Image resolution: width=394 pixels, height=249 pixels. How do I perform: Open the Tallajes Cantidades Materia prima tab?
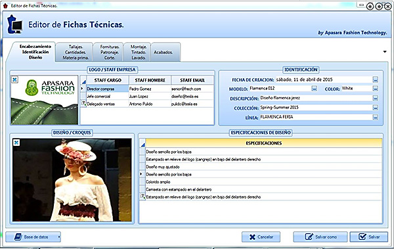75,52
